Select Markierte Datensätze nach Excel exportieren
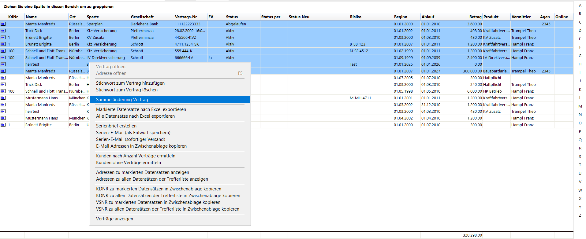The image size is (586, 239). [x=141, y=109]
